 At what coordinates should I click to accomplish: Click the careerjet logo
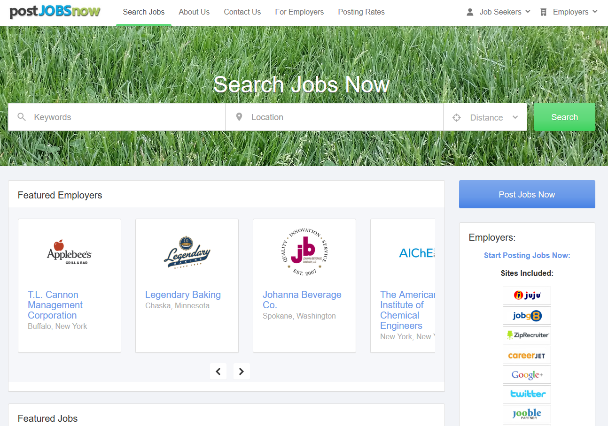[527, 355]
